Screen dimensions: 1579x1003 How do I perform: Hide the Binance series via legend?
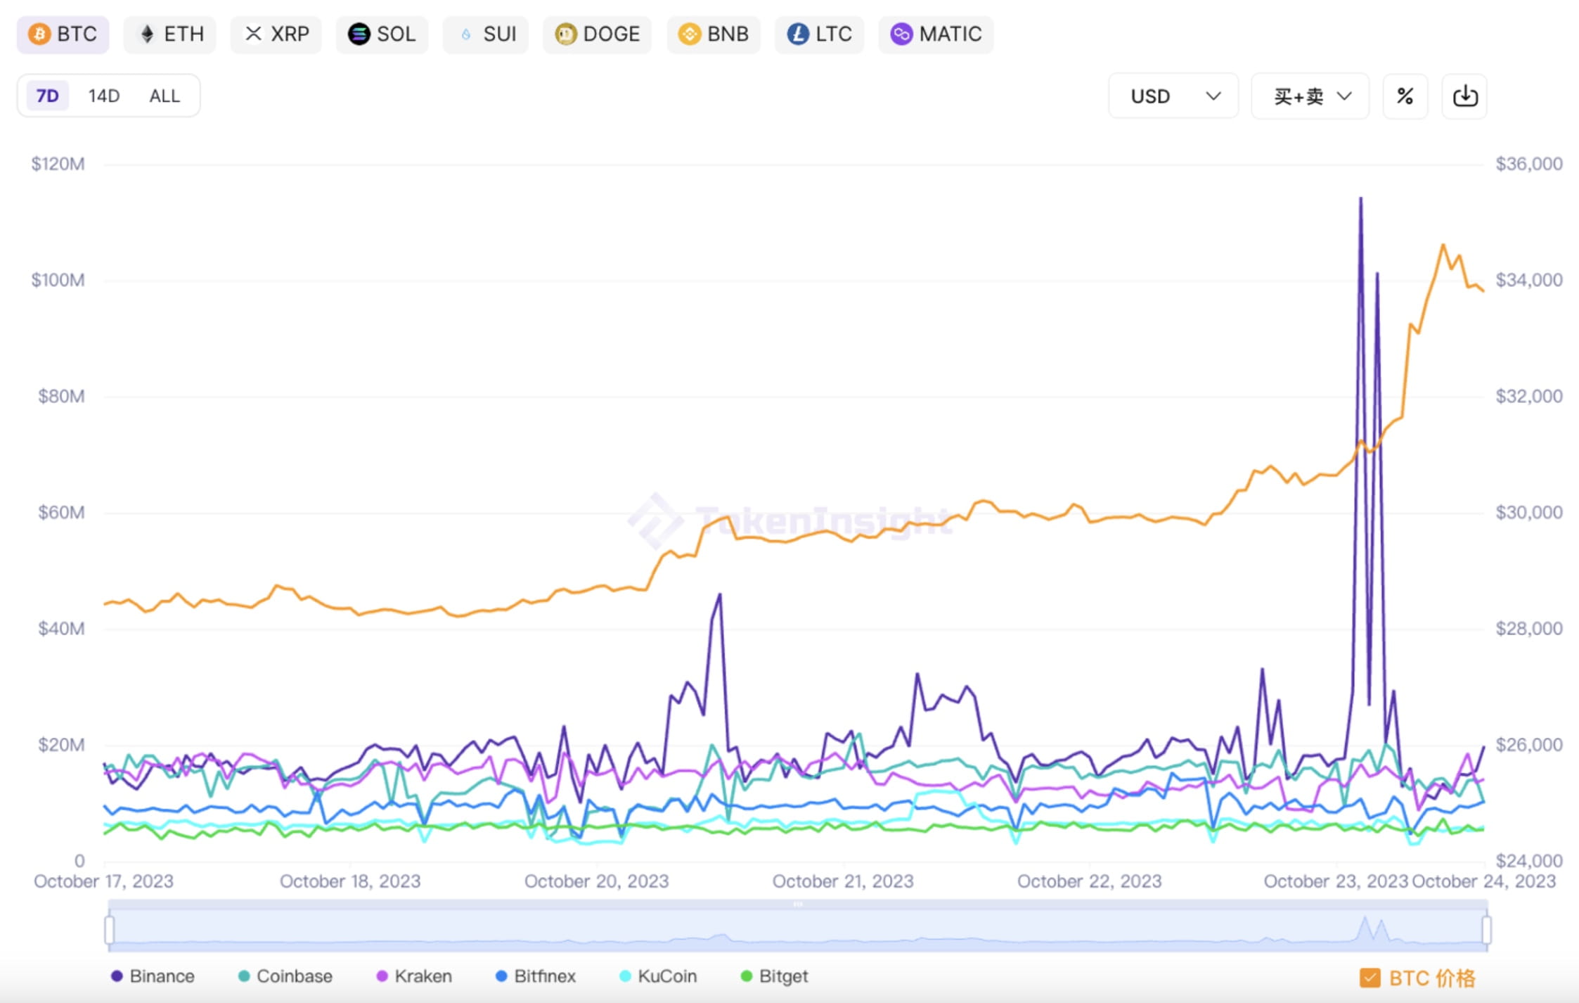(152, 976)
